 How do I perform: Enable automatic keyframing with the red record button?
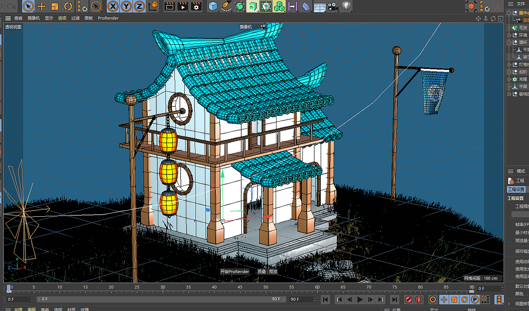419,299
